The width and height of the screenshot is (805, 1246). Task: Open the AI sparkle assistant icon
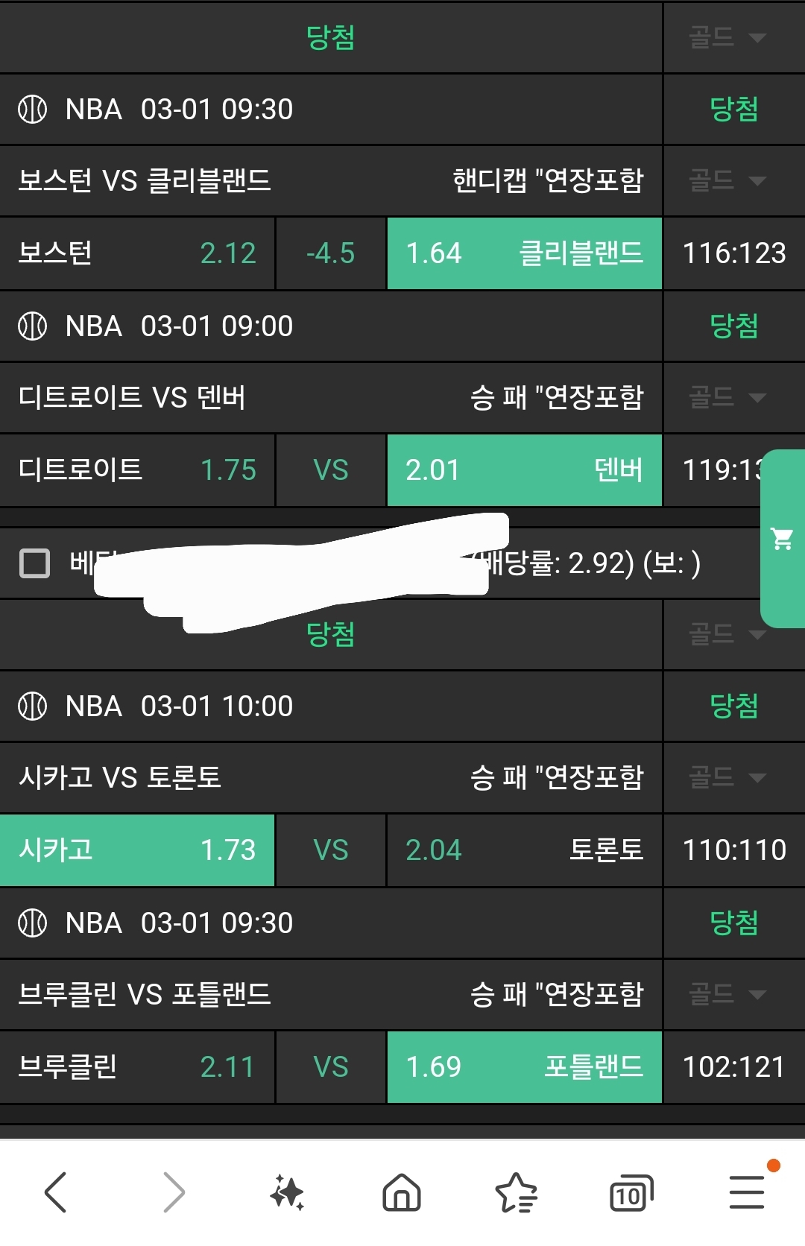coord(287,1192)
